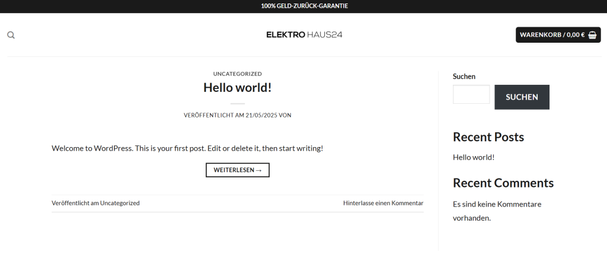This screenshot has height=264, width=607.
Task: Click the Recent Comments heading
Action: pos(503,183)
